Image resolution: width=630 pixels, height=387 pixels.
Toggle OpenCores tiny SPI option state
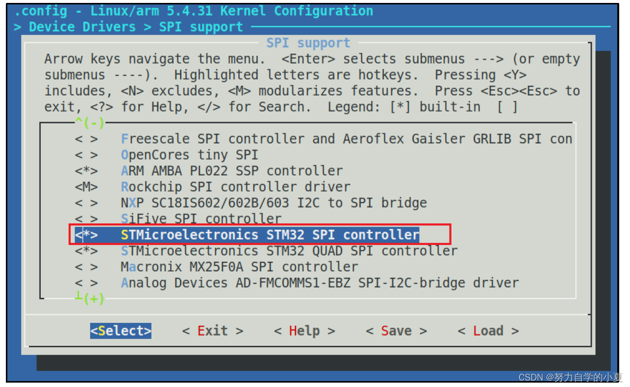point(86,155)
